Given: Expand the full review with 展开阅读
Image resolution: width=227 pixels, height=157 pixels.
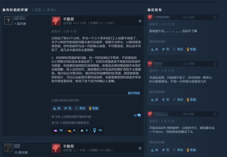Looking at the screenshot, I should [134, 93].
